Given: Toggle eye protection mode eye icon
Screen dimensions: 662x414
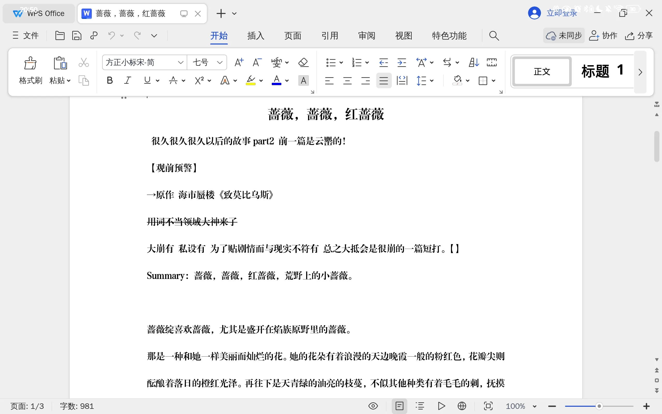Looking at the screenshot, I should [x=373, y=406].
